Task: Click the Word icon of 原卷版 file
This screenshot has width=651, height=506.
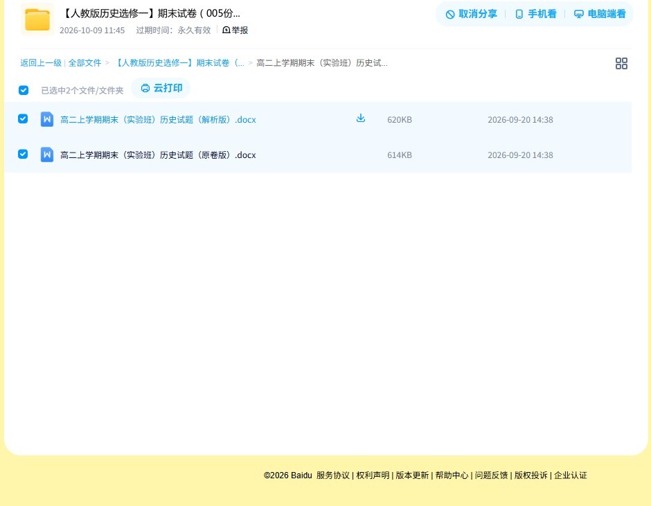Action: (x=47, y=155)
